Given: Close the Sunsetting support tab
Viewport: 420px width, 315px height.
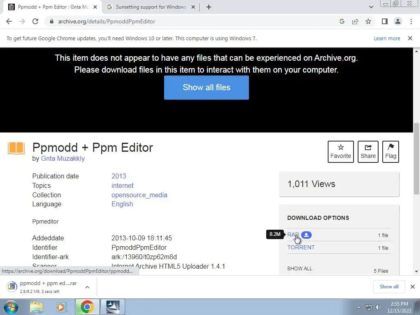Looking at the screenshot, I should [193, 7].
